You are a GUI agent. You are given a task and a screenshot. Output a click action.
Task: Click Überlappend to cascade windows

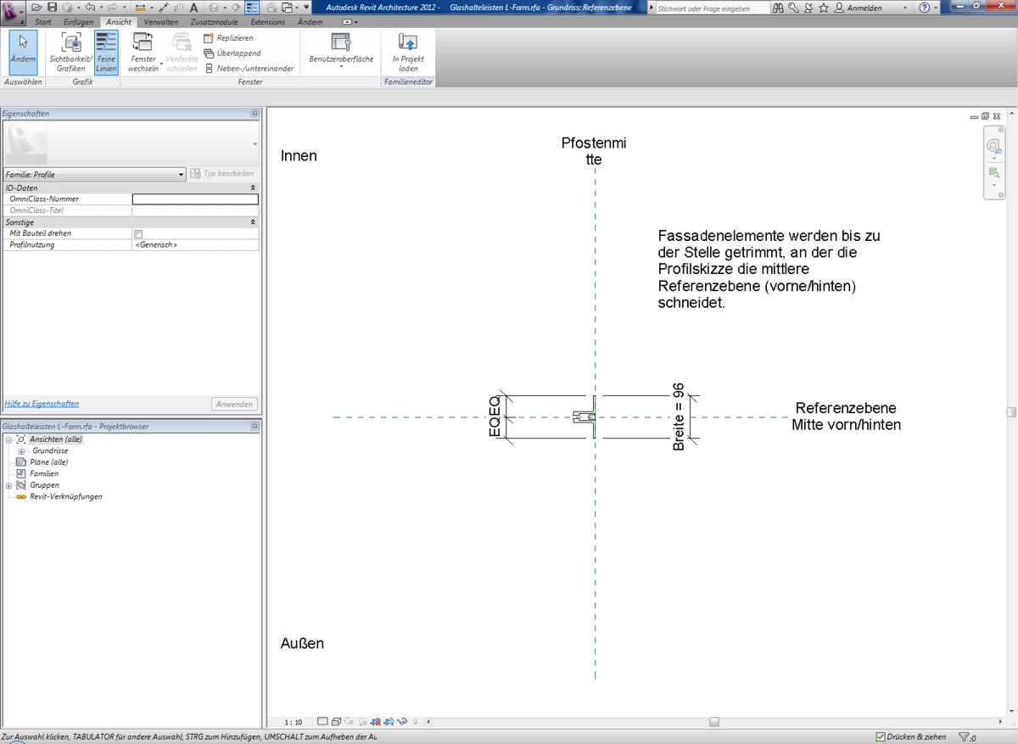pyautogui.click(x=233, y=53)
